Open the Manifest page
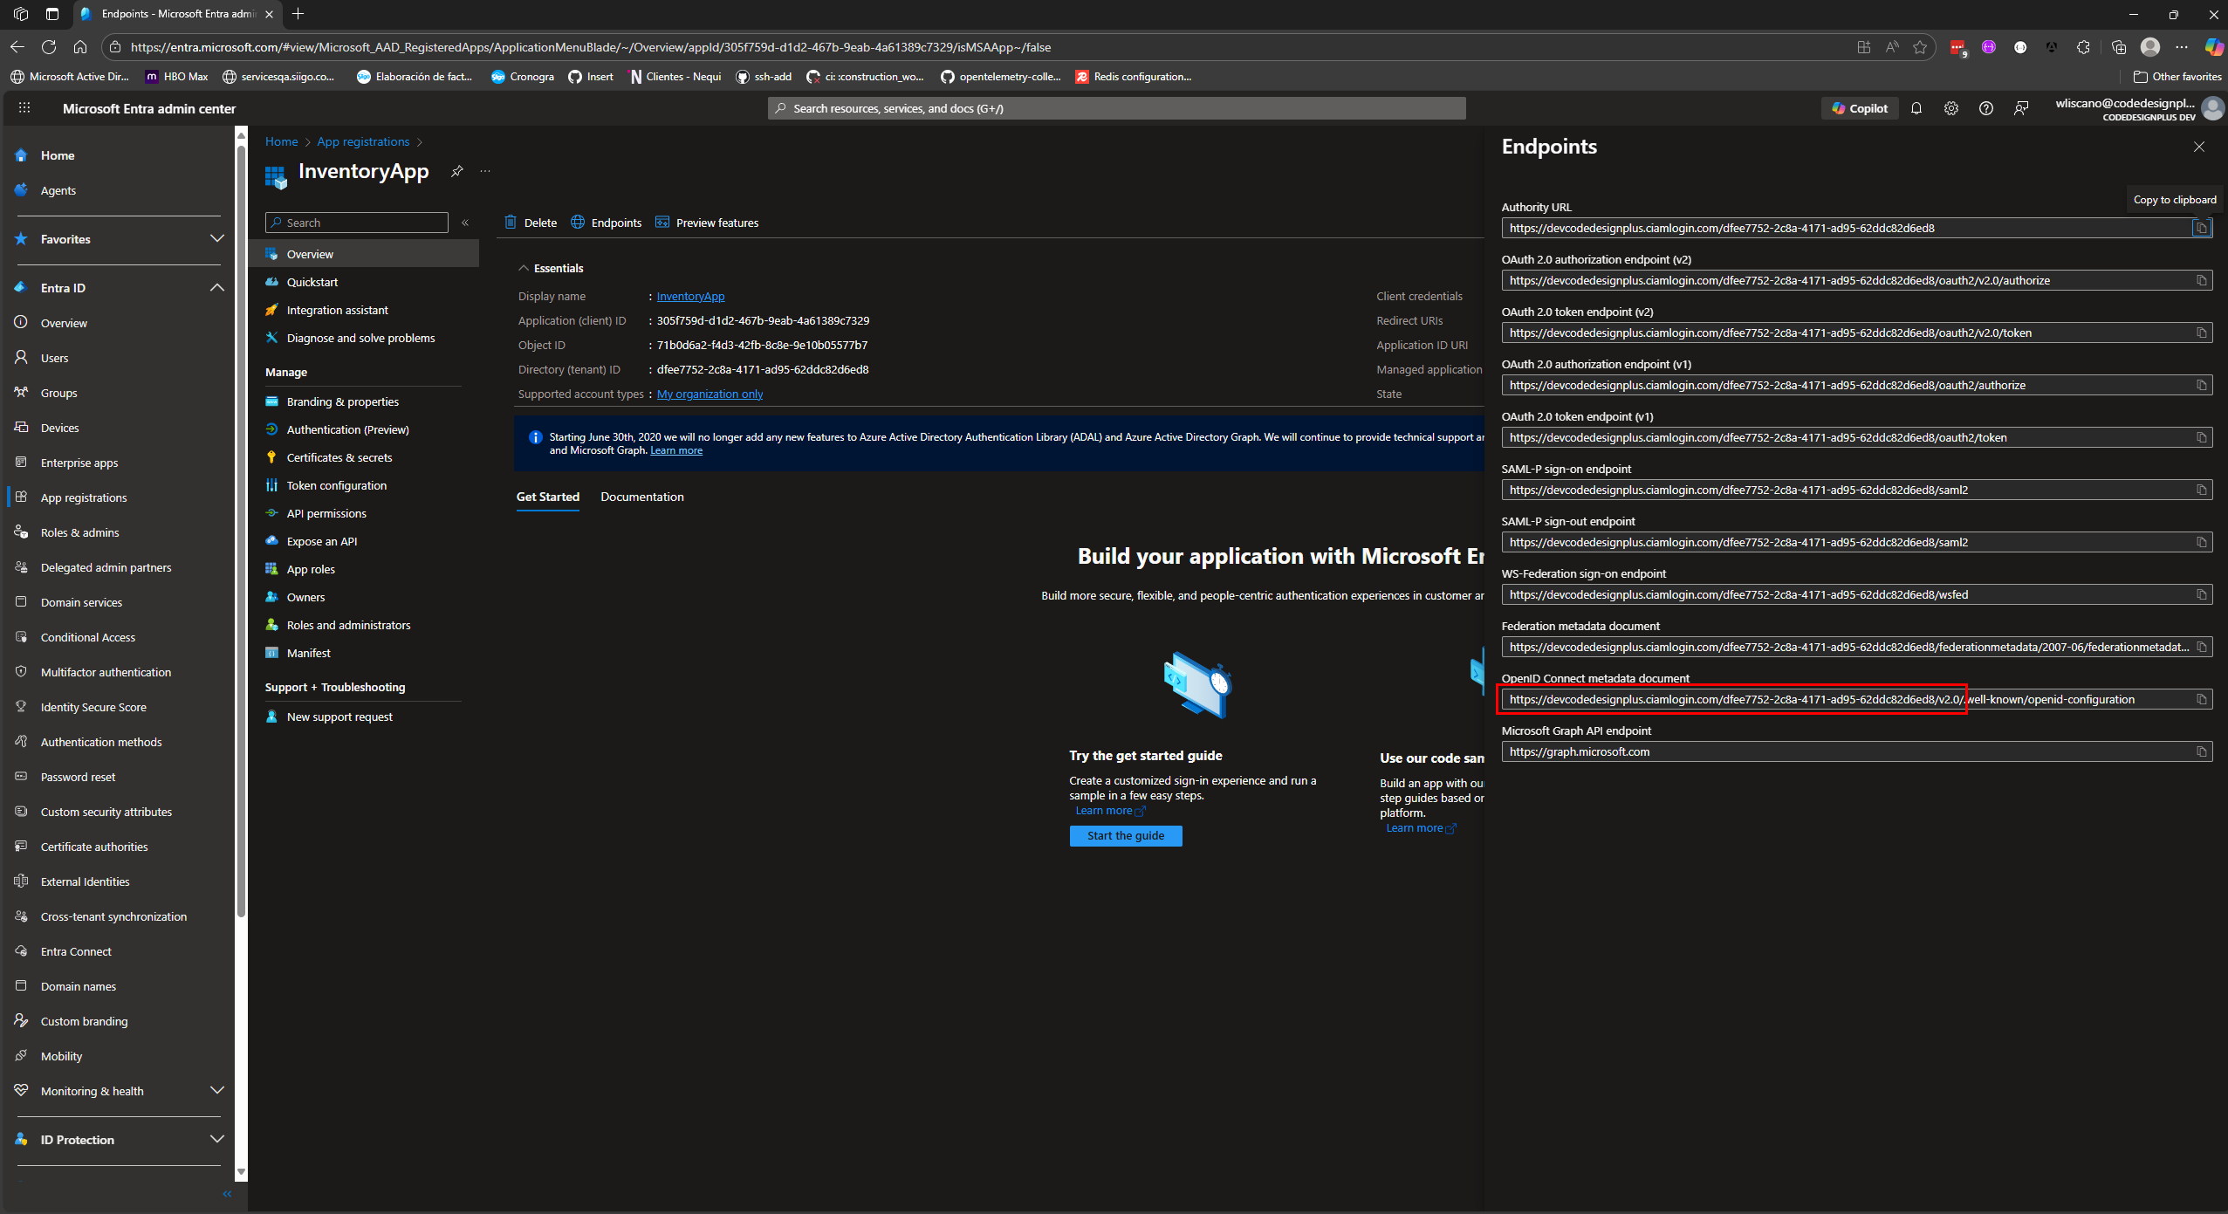 309,653
